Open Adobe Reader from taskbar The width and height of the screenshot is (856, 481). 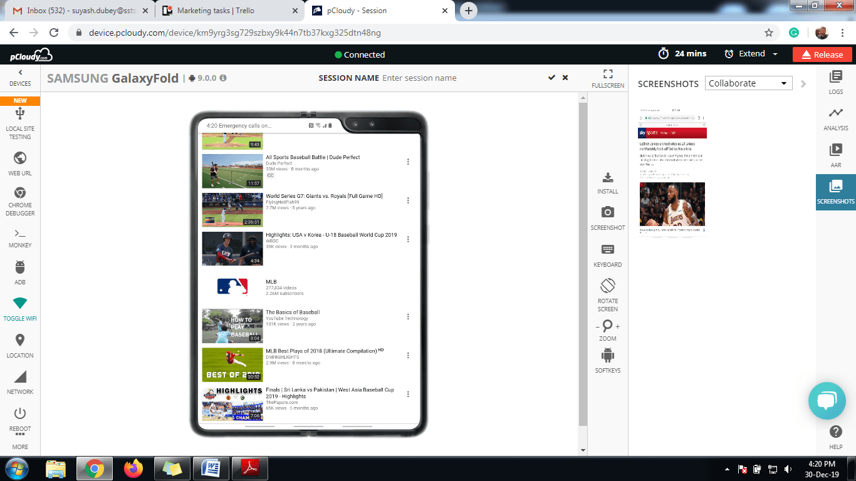coord(250,468)
